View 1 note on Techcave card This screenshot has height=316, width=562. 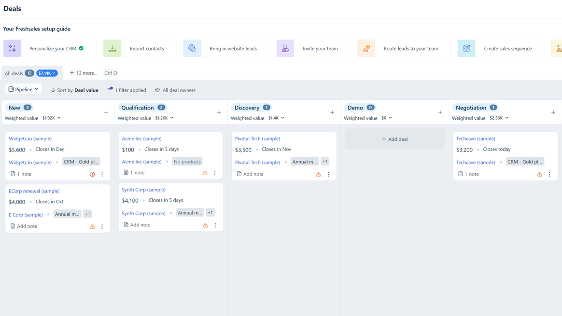coord(468,174)
